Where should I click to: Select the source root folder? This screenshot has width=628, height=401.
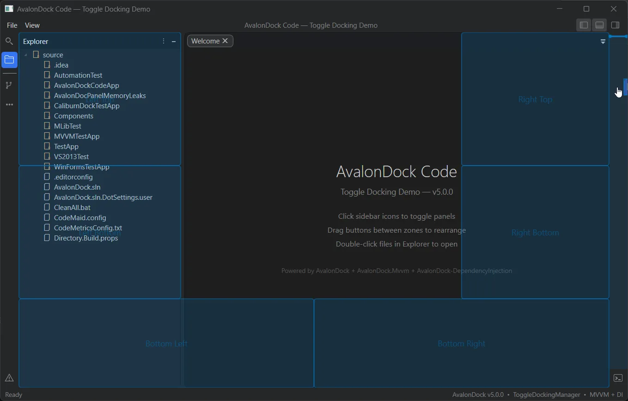tap(53, 55)
